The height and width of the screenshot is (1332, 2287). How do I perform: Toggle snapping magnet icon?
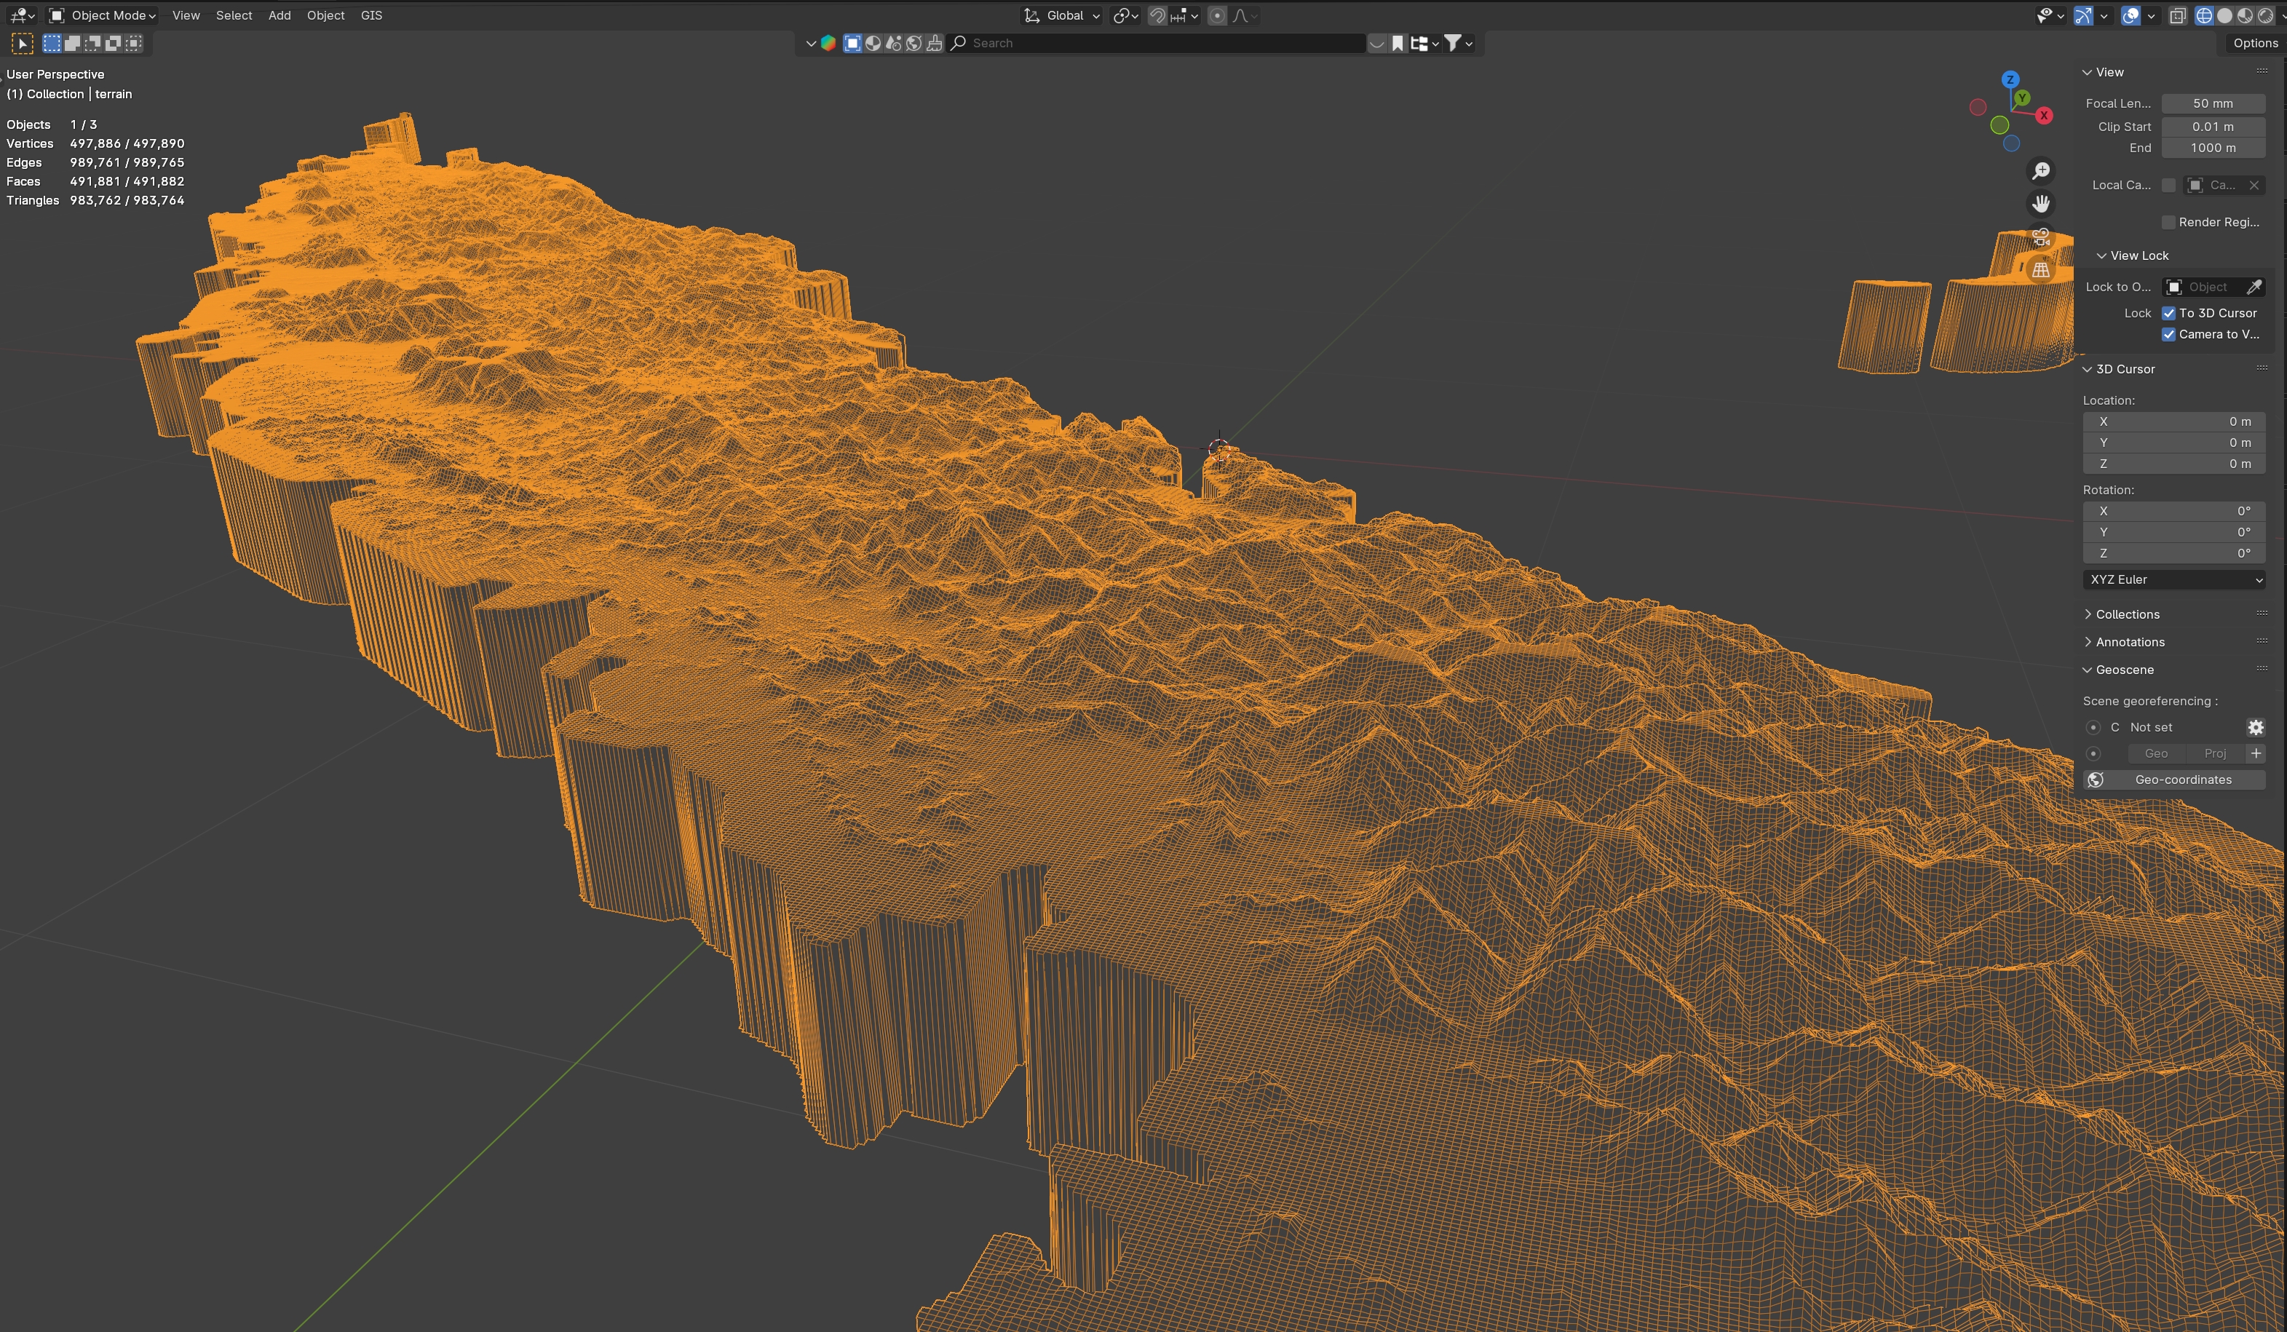pos(1157,15)
